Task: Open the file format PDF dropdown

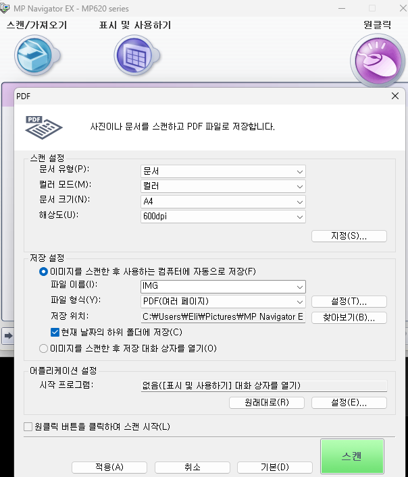Action: point(223,302)
